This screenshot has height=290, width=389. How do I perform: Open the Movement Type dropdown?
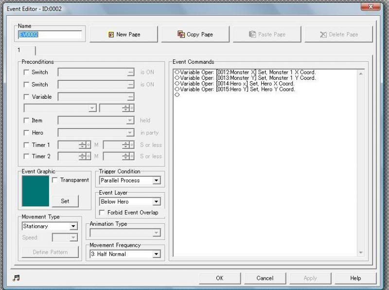(73, 226)
